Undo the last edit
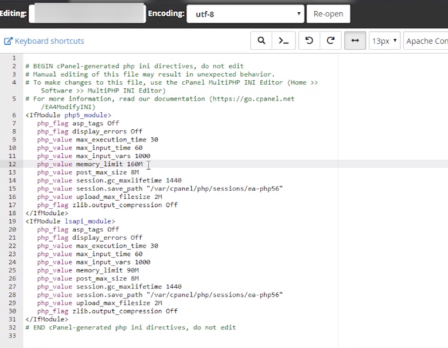 click(309, 41)
